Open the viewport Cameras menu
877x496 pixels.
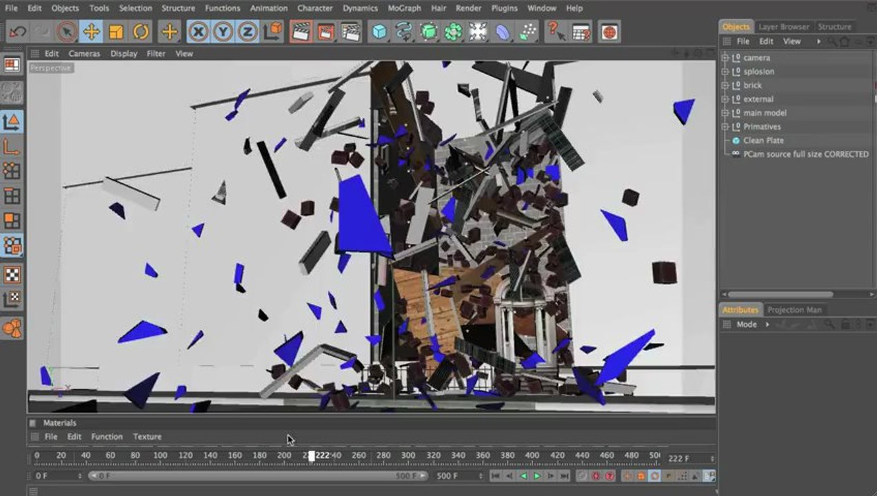84,53
